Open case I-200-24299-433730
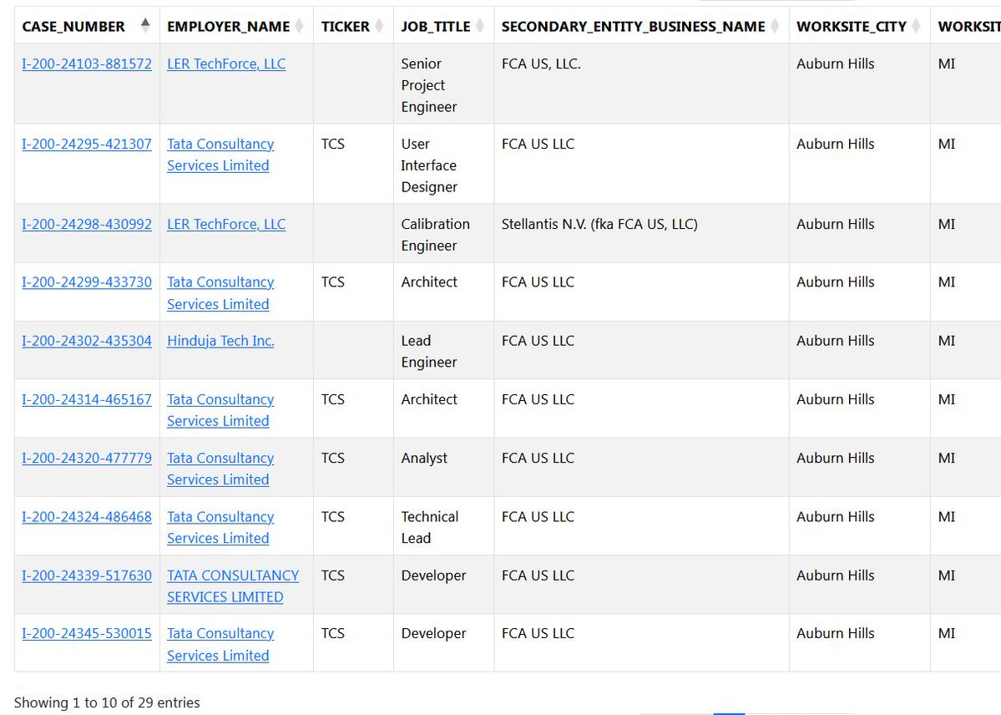Viewport: 1001px width, 715px height. pos(87,281)
